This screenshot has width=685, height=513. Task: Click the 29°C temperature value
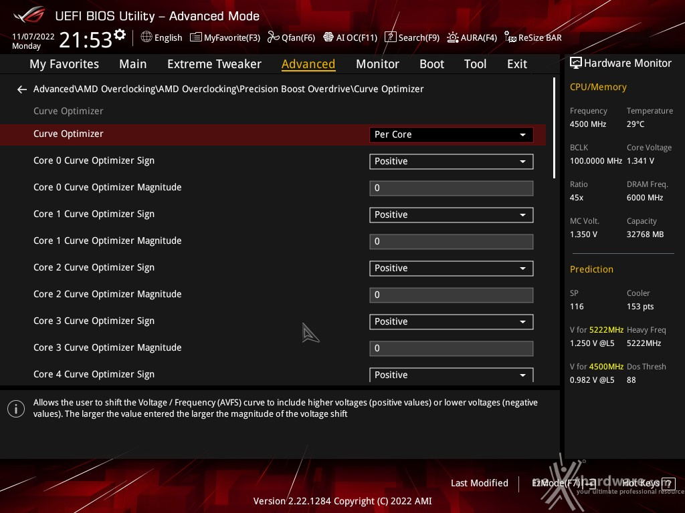tap(635, 124)
